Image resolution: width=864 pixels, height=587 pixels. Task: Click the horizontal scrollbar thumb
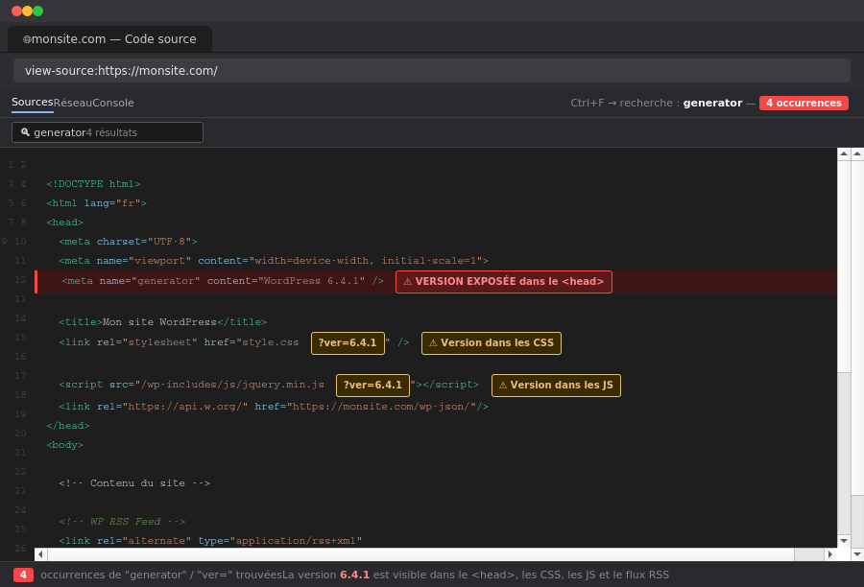[421, 554]
